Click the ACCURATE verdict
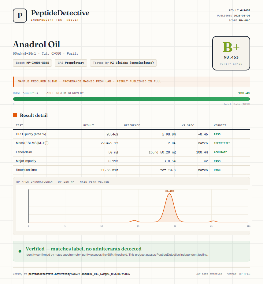This screenshot has height=284, width=263. tap(220, 152)
